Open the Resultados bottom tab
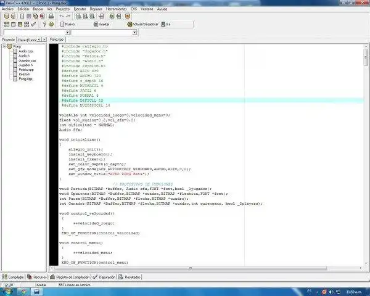The width and height of the screenshot is (370, 296). click(129, 277)
